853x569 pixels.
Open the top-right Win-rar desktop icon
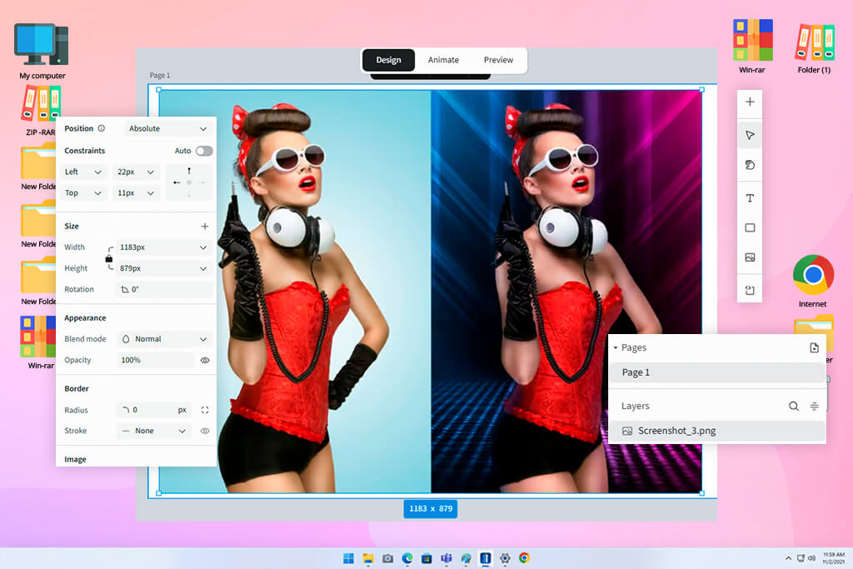pos(752,47)
